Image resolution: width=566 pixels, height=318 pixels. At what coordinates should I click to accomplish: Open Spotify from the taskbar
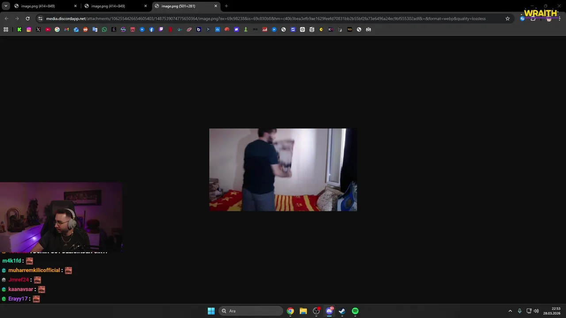click(355, 311)
